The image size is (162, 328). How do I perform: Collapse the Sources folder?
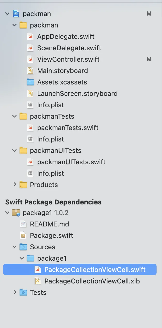point(15,247)
